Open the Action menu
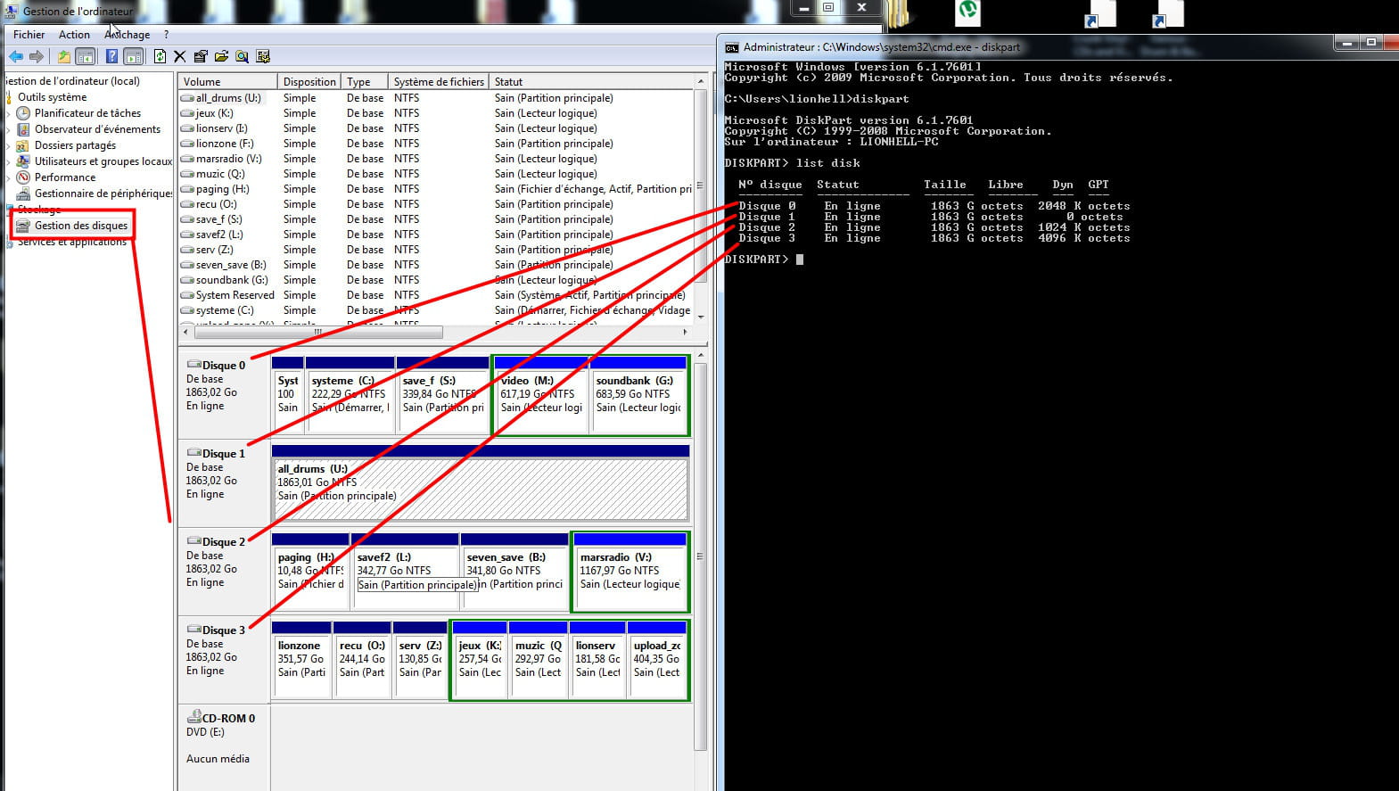 point(74,35)
